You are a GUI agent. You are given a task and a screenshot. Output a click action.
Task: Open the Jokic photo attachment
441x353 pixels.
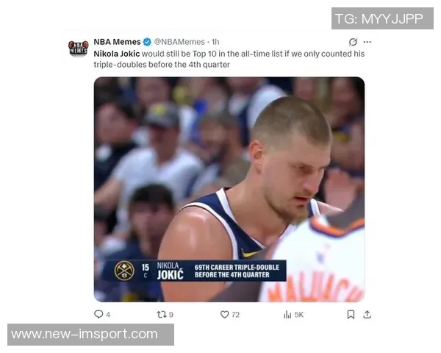point(229,189)
